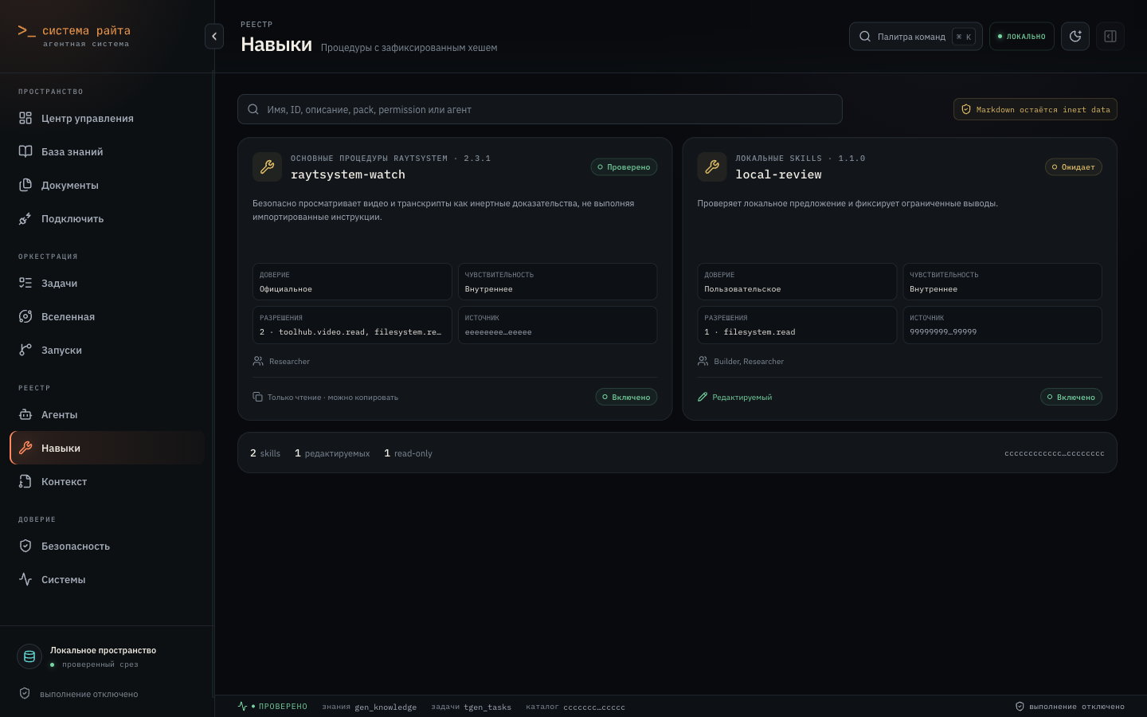Click the ПРОВЕРЕНО pulse icon in status bar
The image size is (1147, 717).
coord(242,707)
